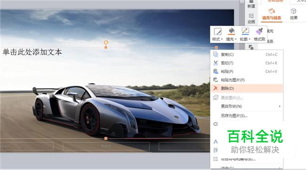Choose 复制(C) from the context menu

247,54
